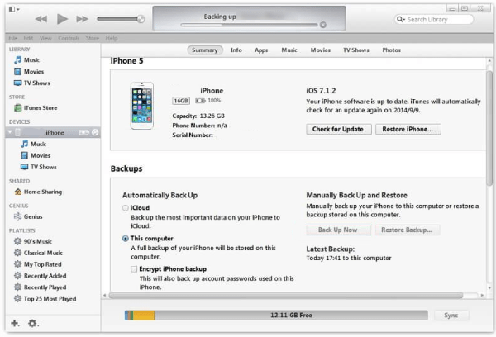The width and height of the screenshot is (496, 337).
Task: Select the Summary tab
Action: 205,50
